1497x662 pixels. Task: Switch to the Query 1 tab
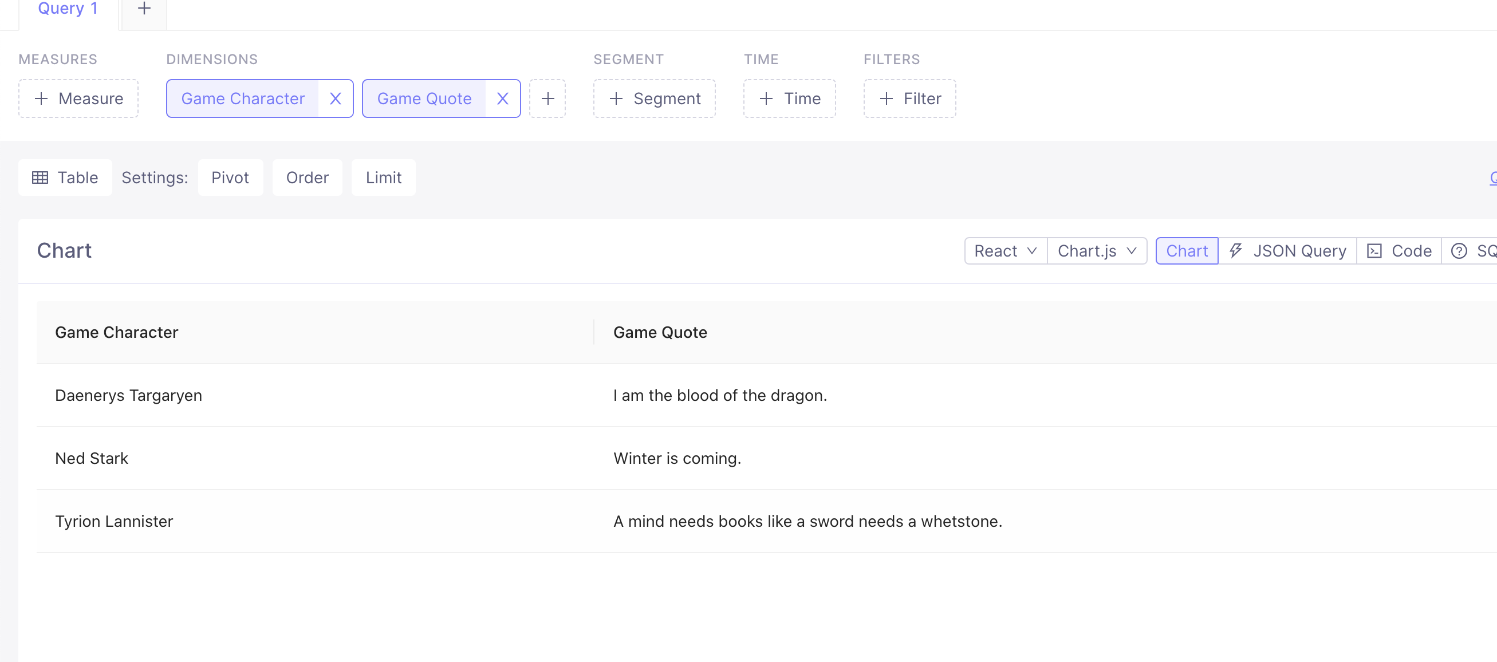click(68, 9)
